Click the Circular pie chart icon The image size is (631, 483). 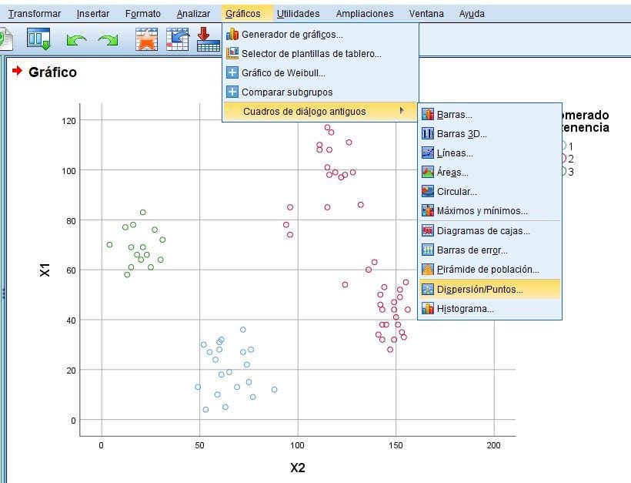pyautogui.click(x=427, y=191)
